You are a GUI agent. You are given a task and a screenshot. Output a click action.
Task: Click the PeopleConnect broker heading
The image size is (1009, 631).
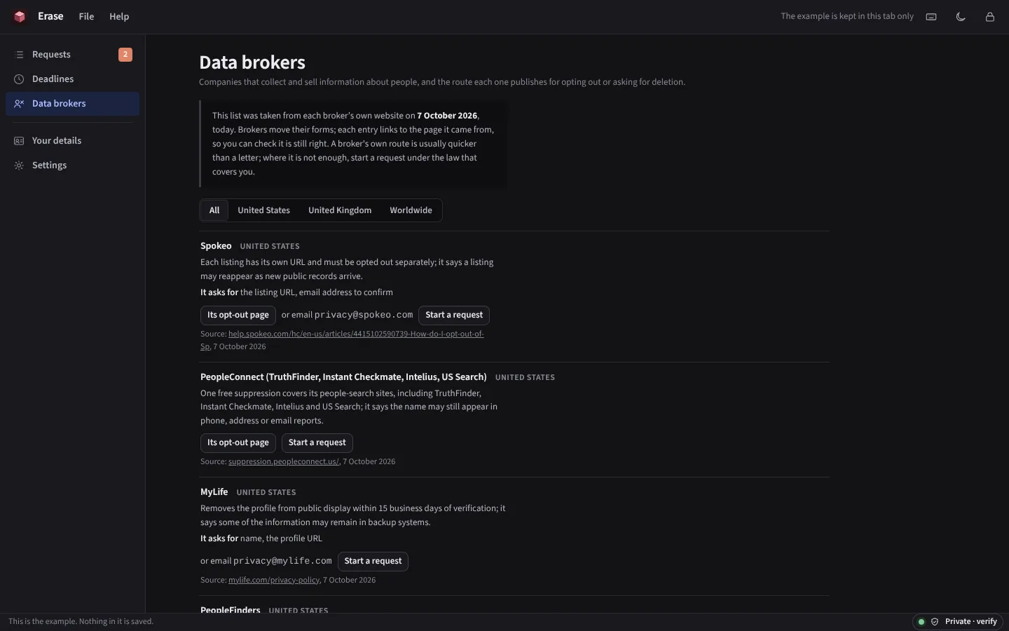[x=343, y=377]
